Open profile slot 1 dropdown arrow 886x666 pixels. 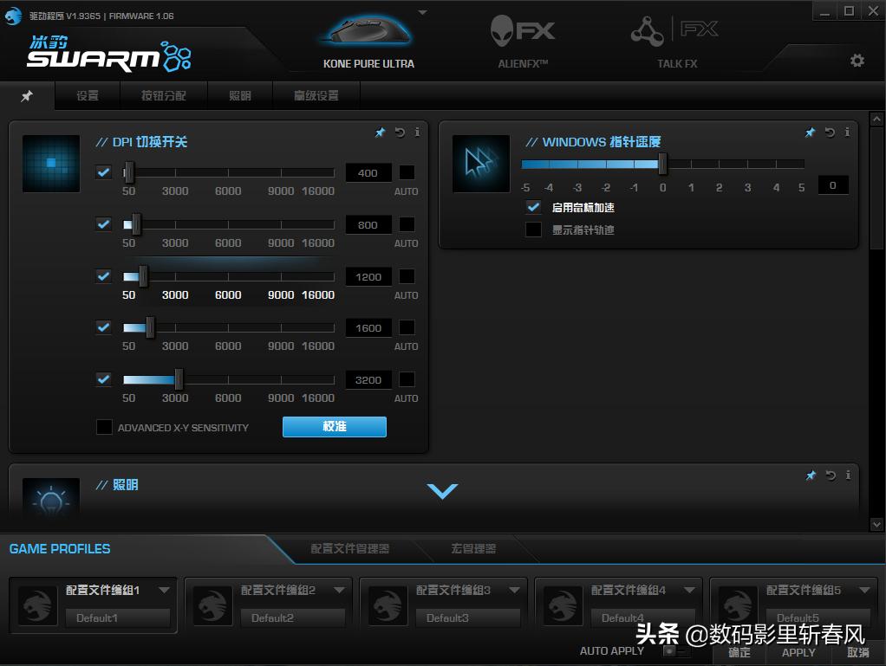pos(165,591)
